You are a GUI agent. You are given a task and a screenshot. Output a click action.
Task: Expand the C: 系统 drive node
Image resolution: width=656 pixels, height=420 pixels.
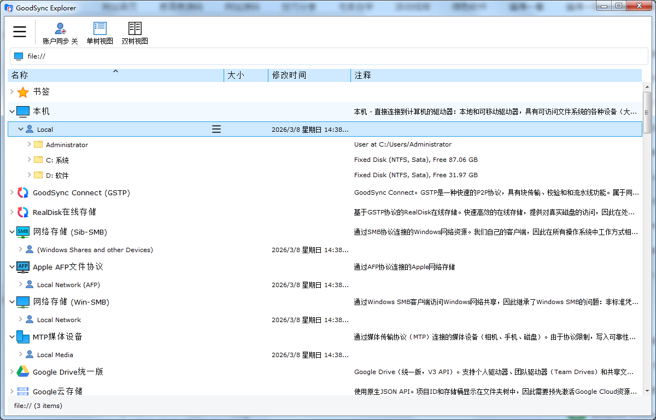tap(30, 160)
